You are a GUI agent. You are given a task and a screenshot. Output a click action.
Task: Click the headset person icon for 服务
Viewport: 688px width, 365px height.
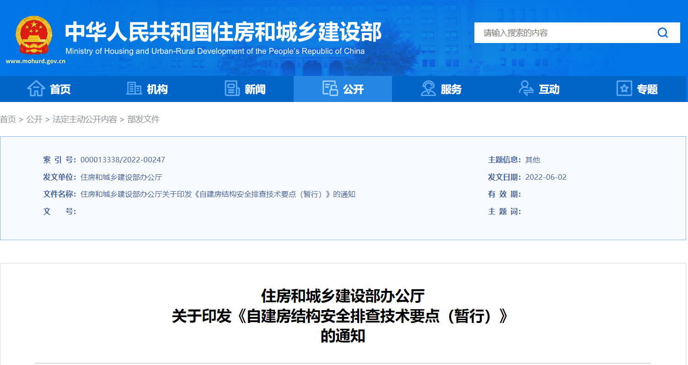pyautogui.click(x=428, y=89)
